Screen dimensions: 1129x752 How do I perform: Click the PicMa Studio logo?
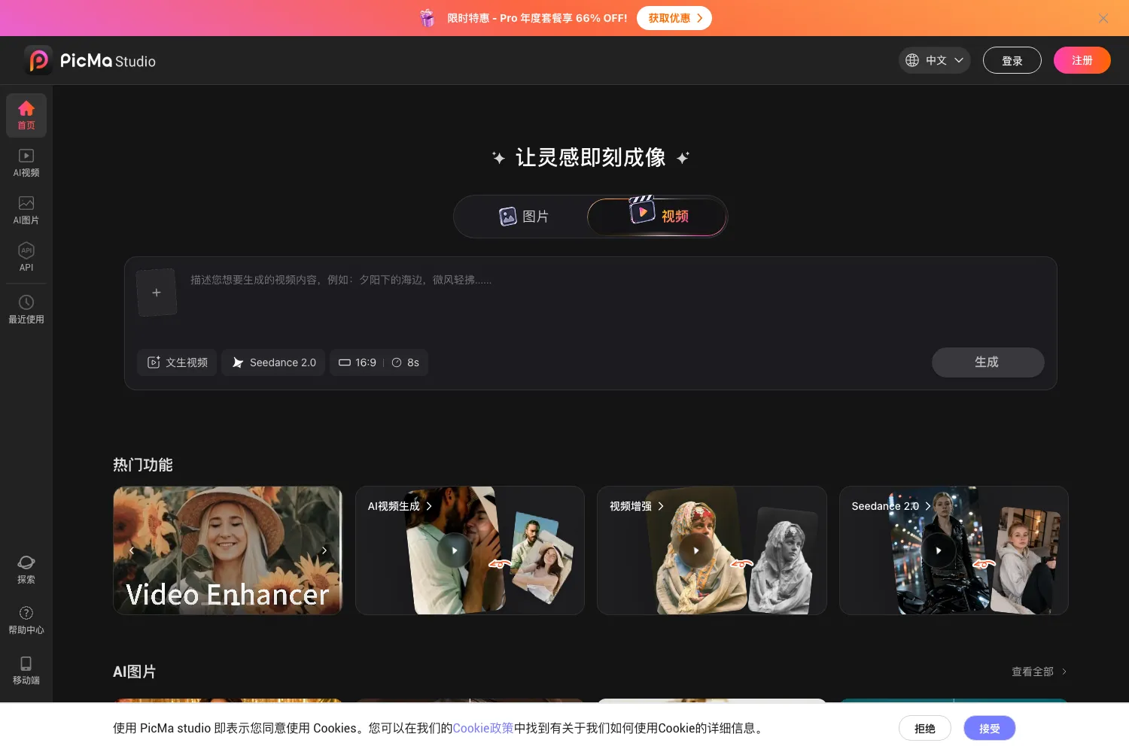pyautogui.click(x=90, y=60)
